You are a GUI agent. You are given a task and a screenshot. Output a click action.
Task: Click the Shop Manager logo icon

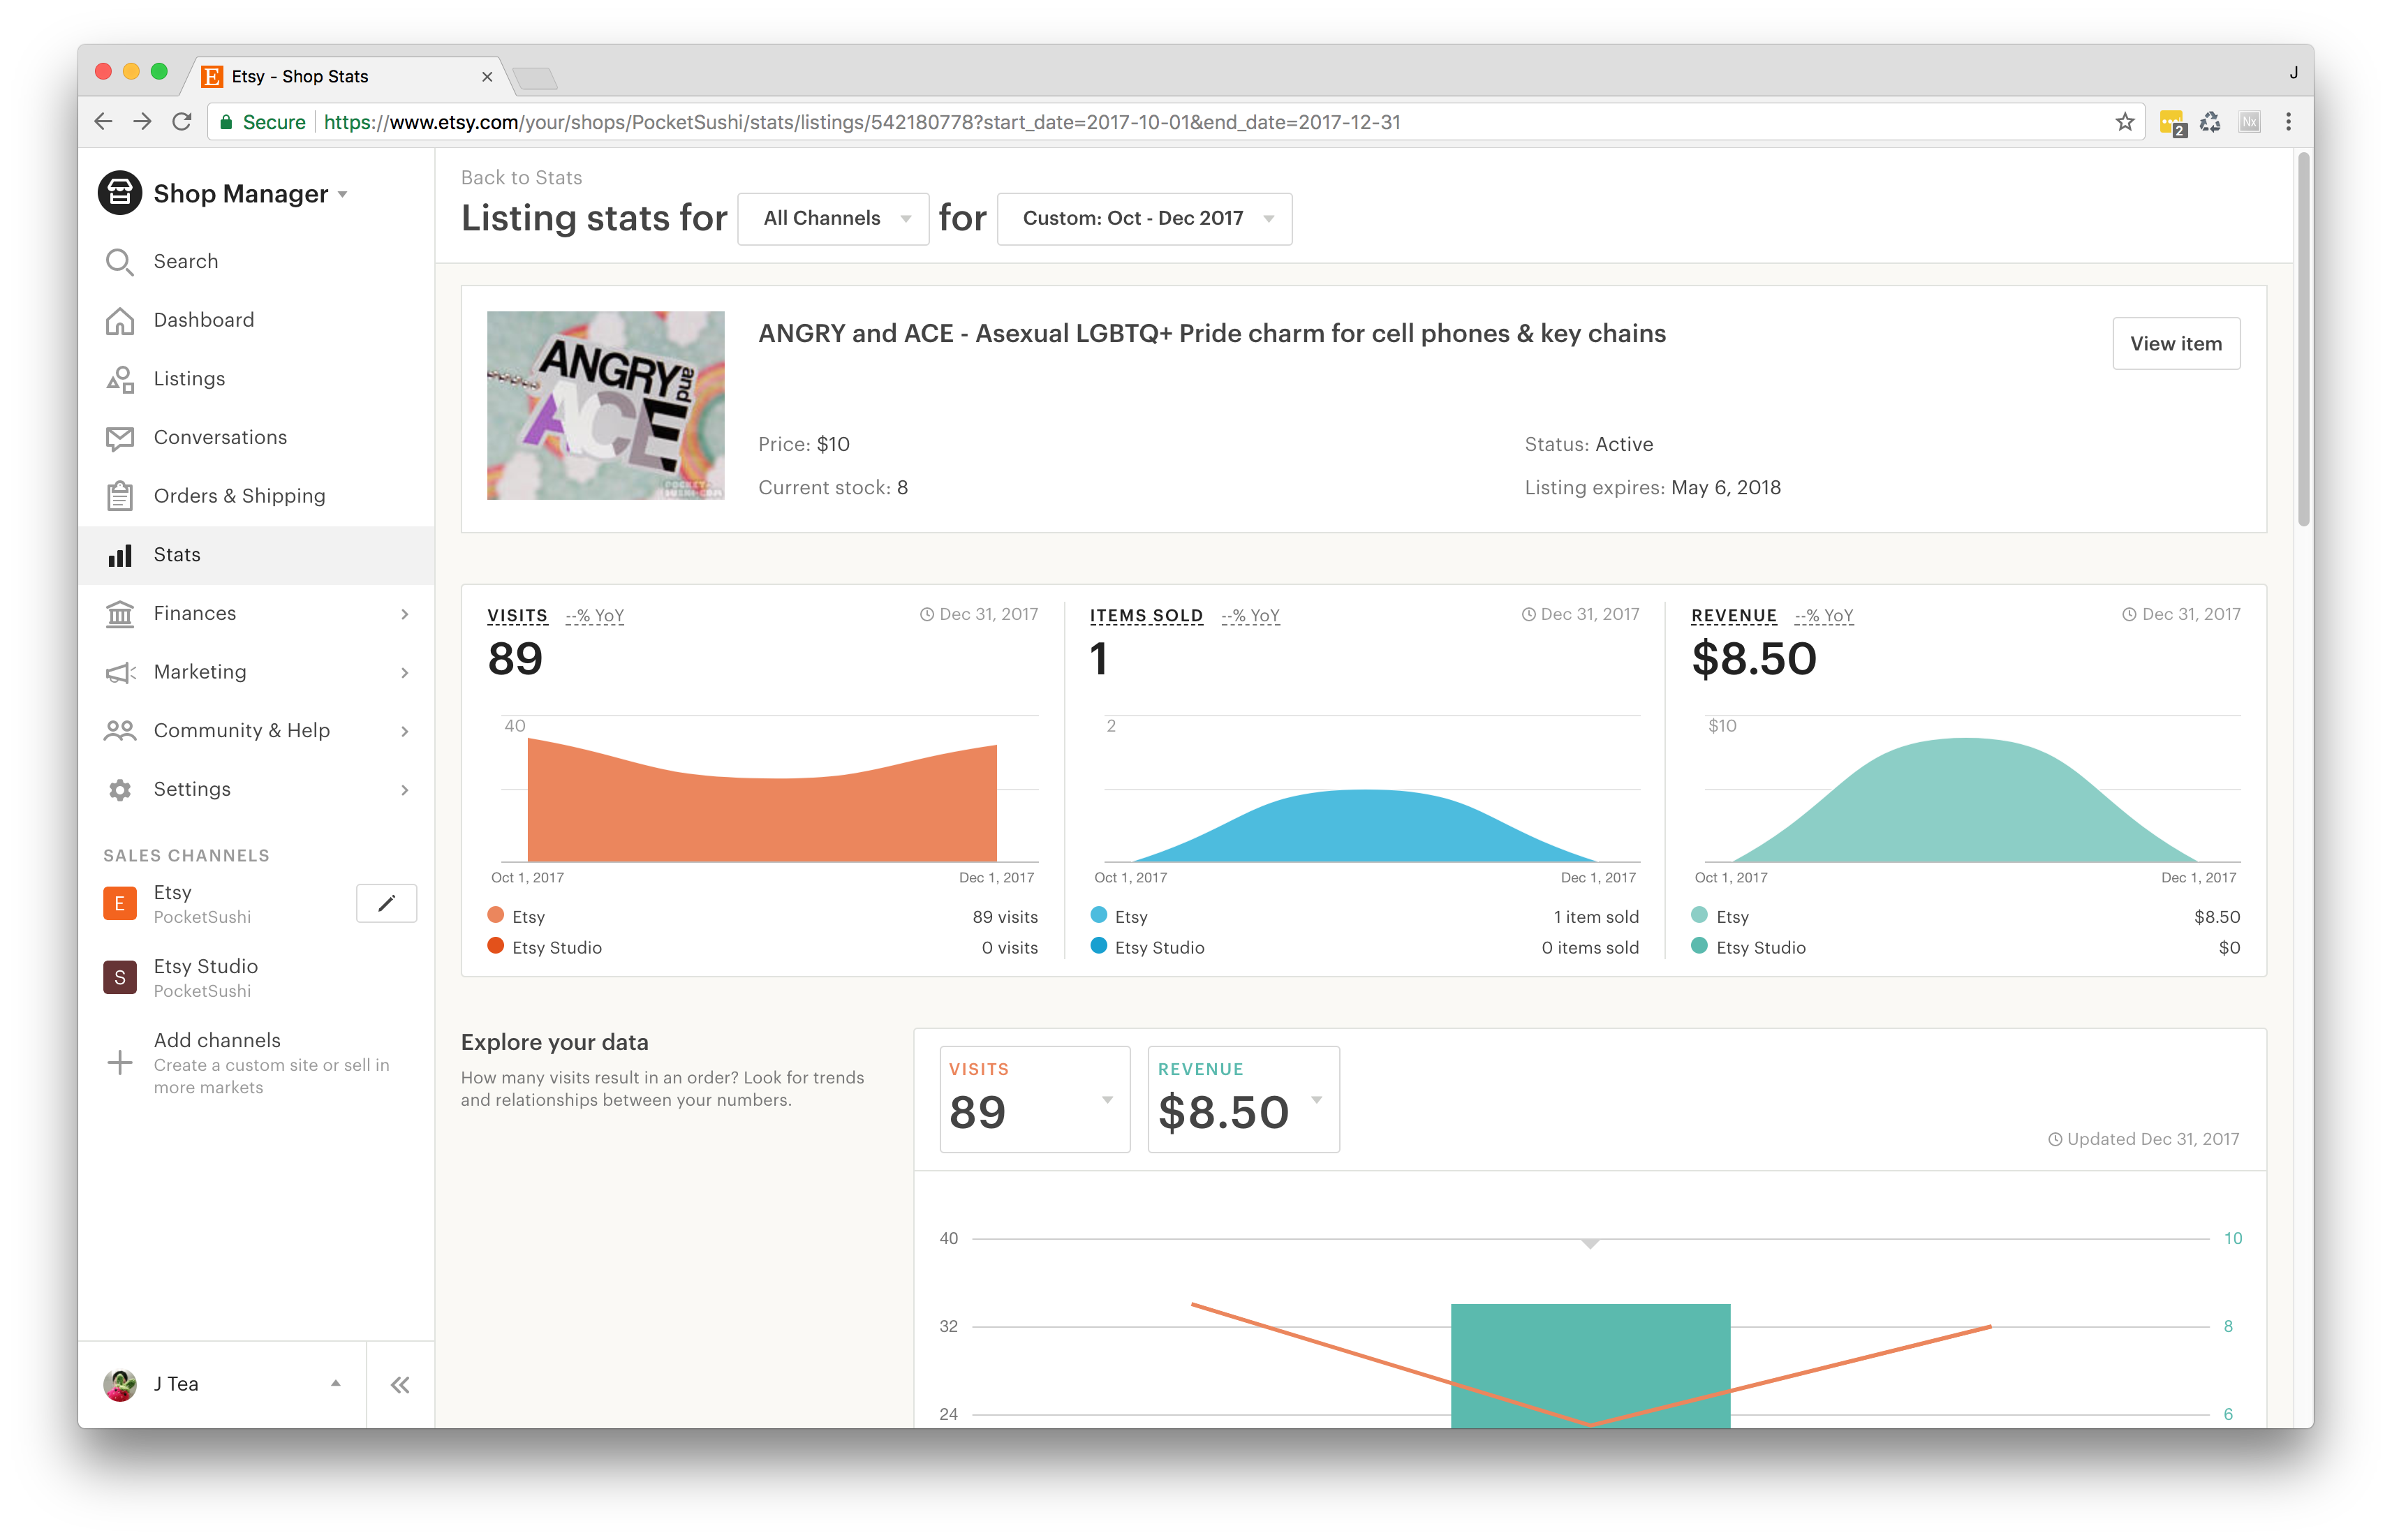point(119,193)
